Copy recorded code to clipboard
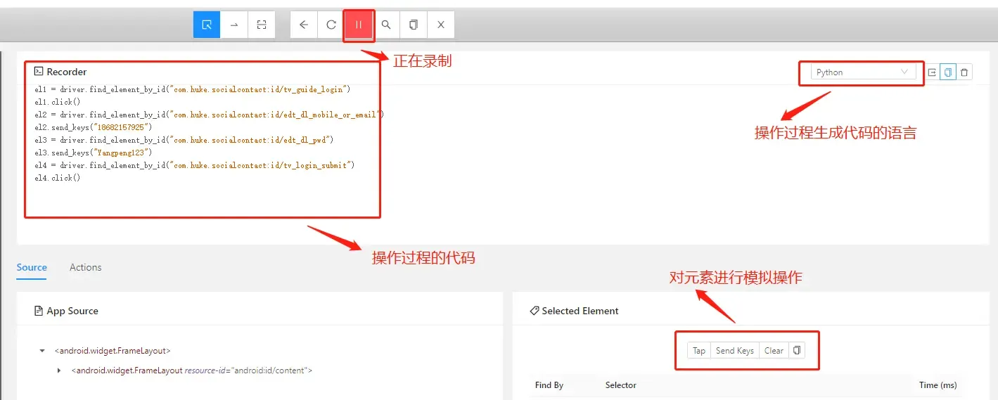 click(948, 72)
